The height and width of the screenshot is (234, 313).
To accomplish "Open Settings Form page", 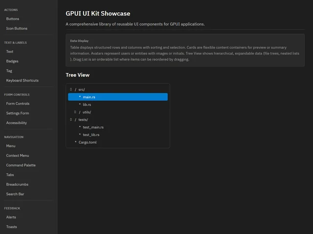I will pos(18,113).
